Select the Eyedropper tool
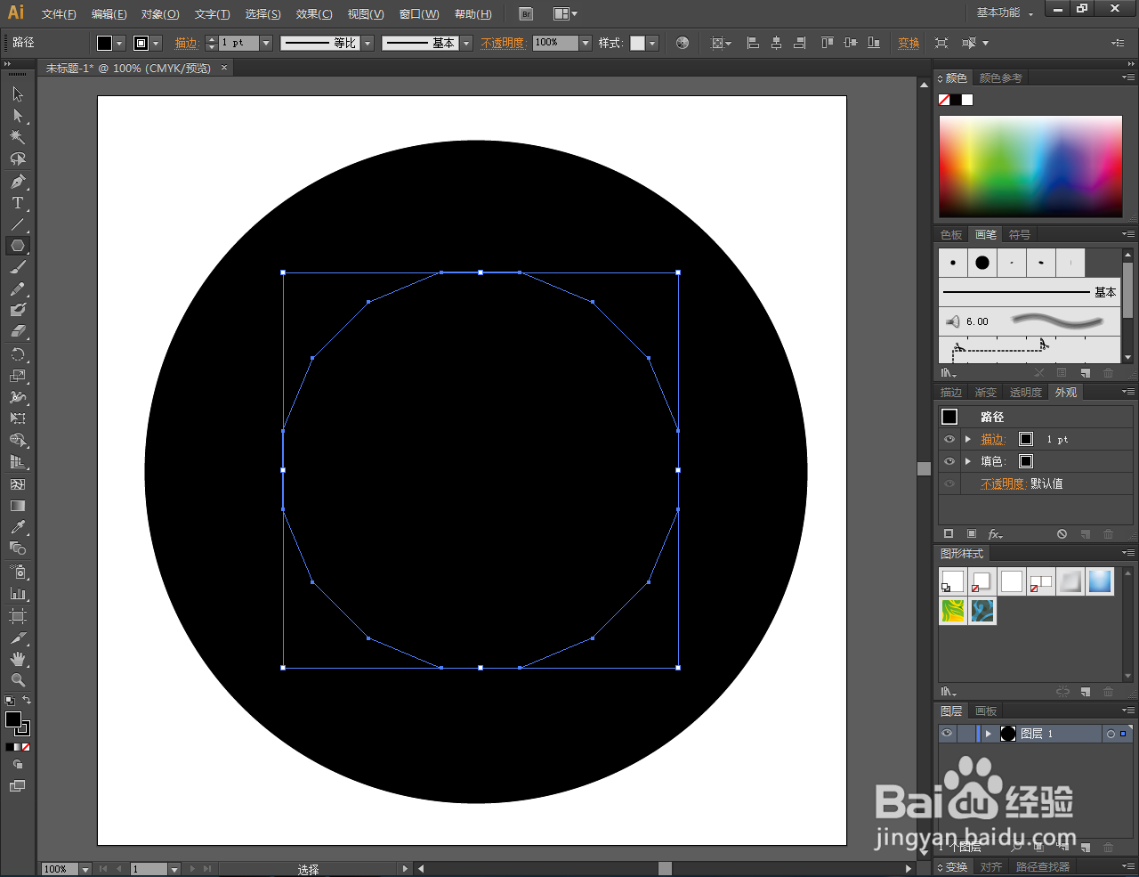Image resolution: width=1139 pixels, height=877 pixels. 17,527
